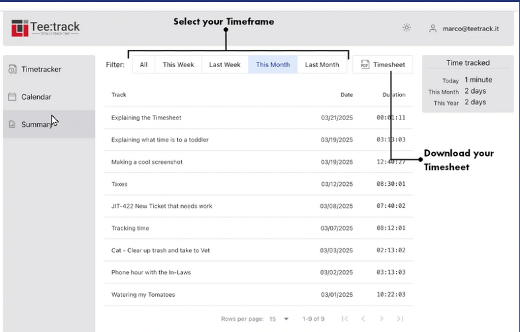Viewport: 520px width, 332px height.
Task: Click the Time tracked panel title
Action: click(468, 62)
